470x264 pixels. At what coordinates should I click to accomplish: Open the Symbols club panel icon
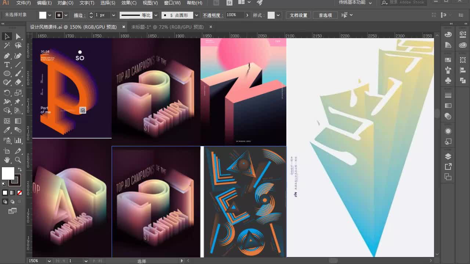[x=448, y=80]
